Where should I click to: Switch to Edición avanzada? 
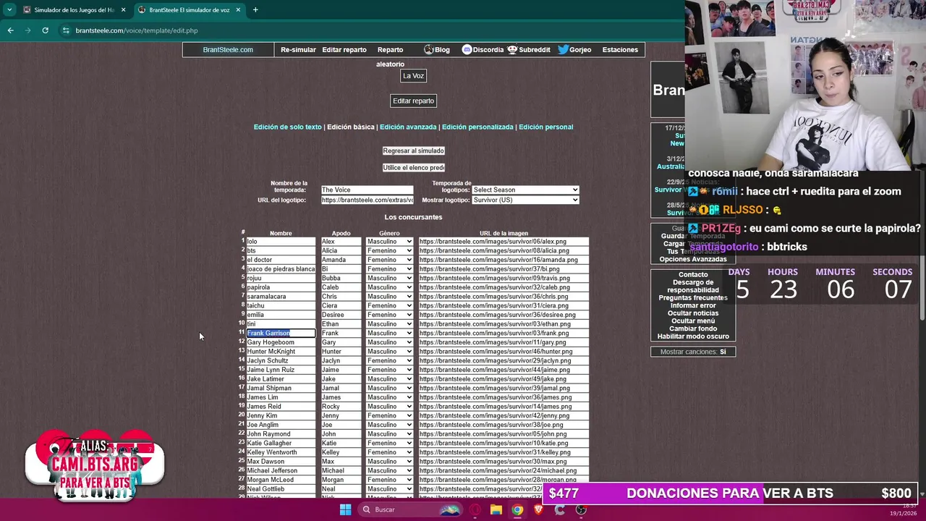click(408, 127)
